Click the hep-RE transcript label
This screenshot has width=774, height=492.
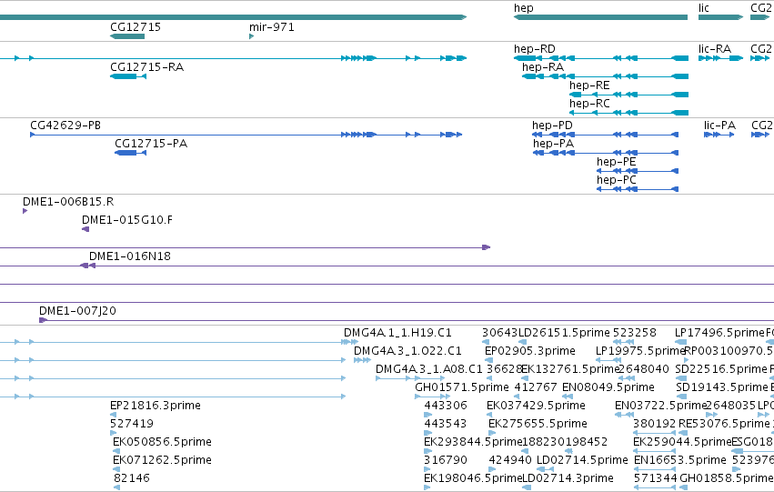point(589,85)
